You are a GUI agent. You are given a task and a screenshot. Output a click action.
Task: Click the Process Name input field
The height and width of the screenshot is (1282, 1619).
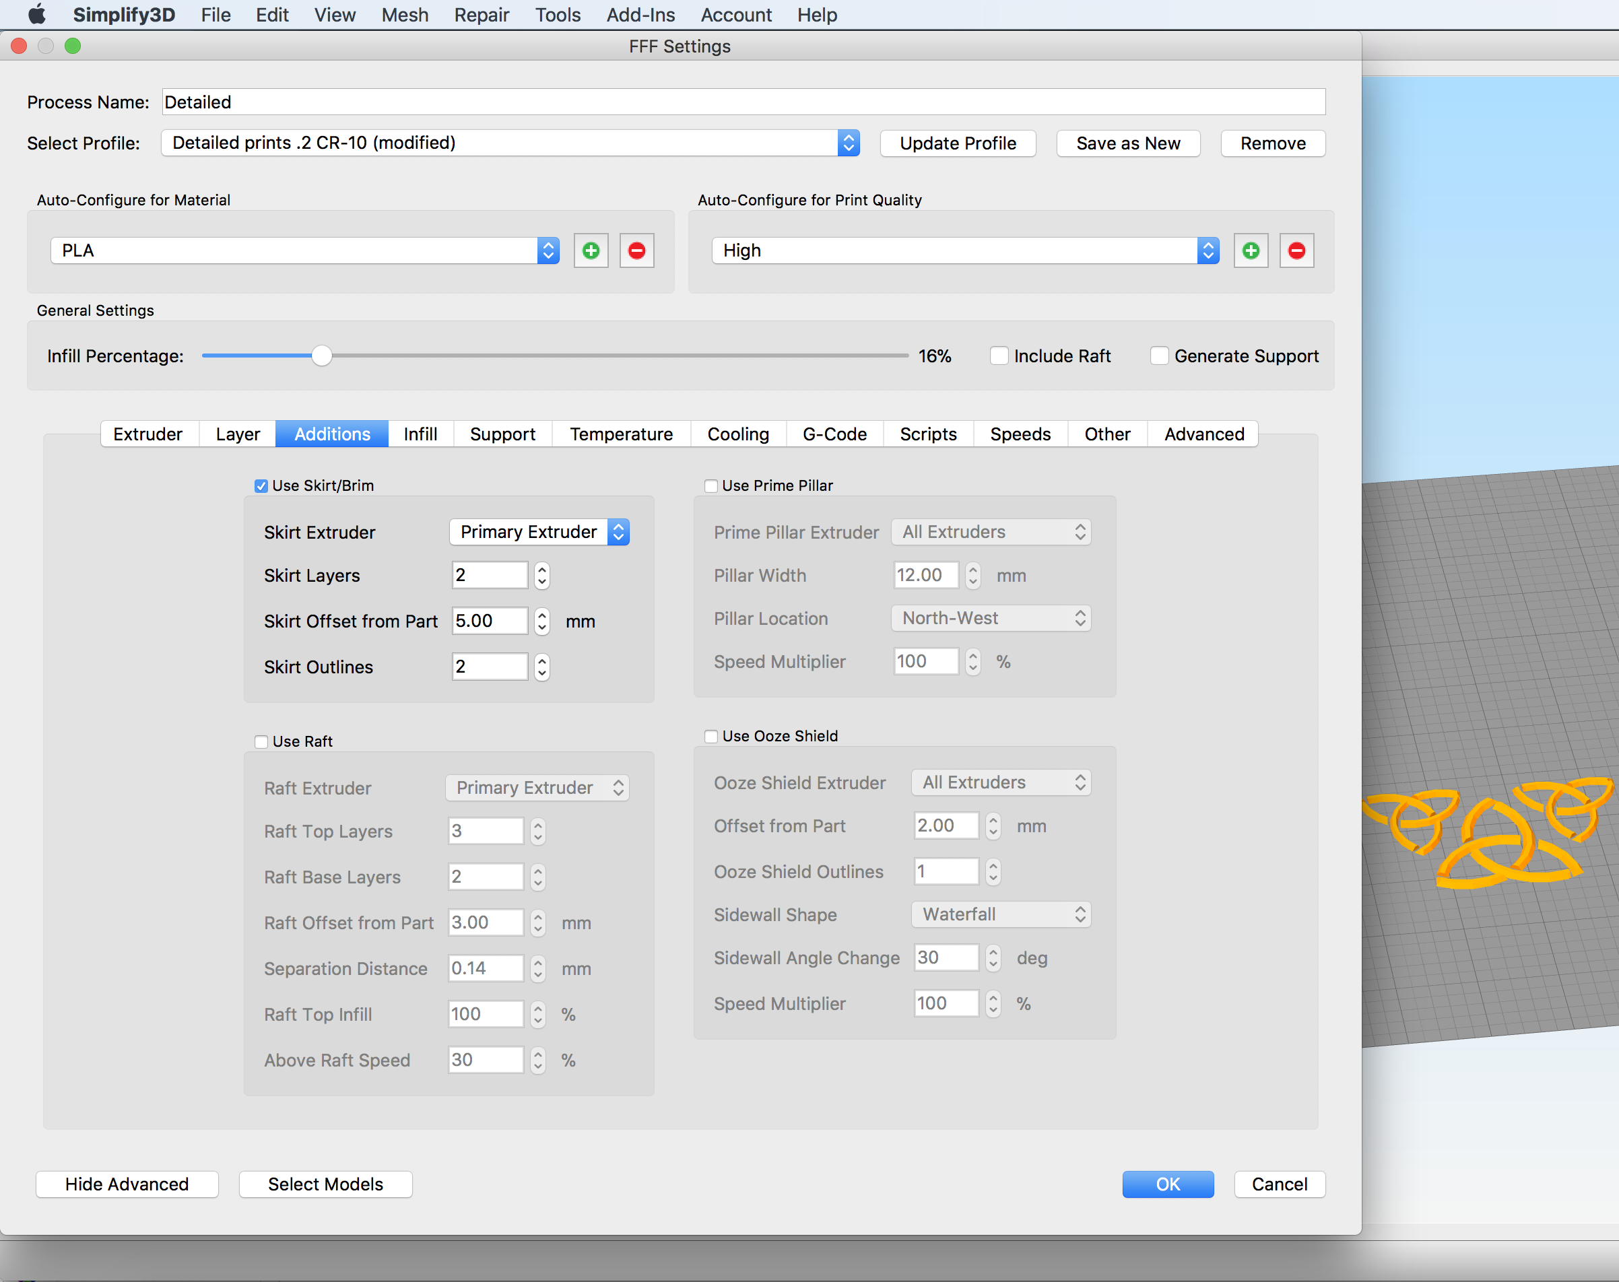tap(744, 102)
